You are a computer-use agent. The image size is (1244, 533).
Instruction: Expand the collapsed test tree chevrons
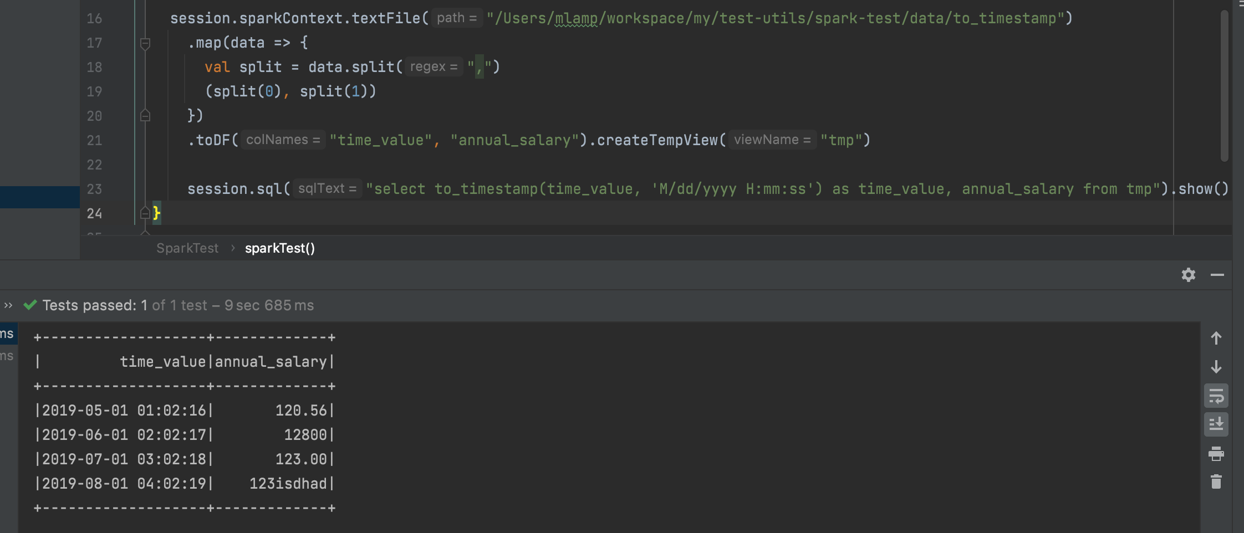coord(8,305)
